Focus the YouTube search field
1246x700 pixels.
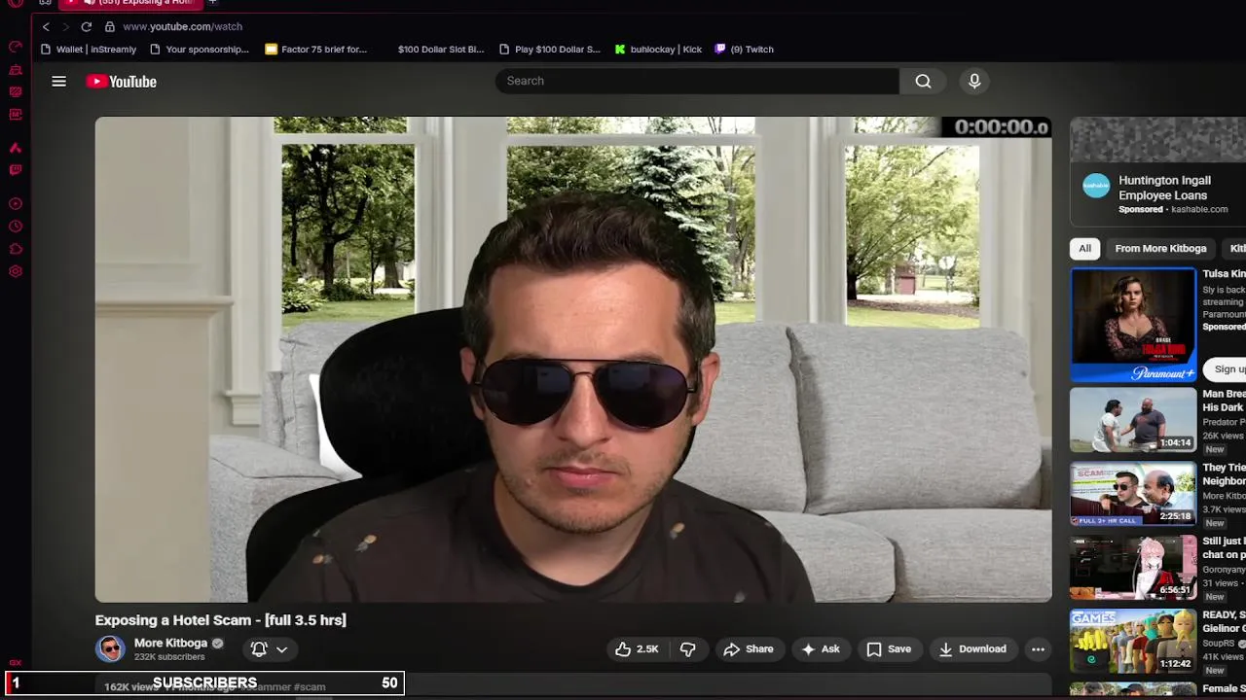(x=697, y=82)
